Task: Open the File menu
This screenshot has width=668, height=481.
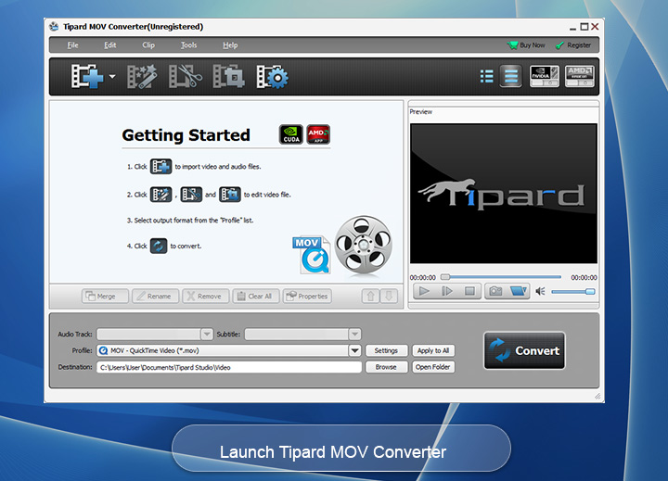Action: [73, 45]
